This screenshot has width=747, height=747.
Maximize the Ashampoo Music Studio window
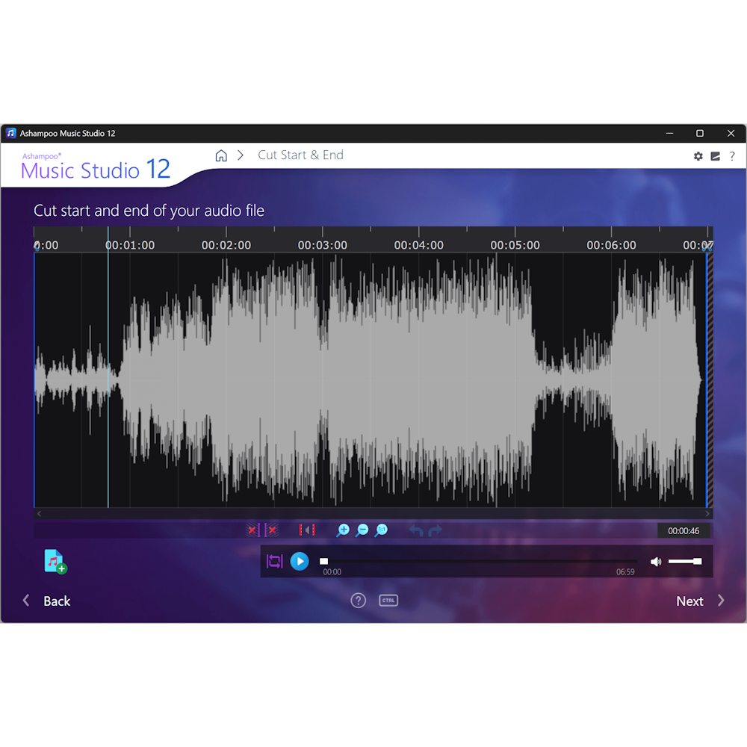click(x=700, y=134)
